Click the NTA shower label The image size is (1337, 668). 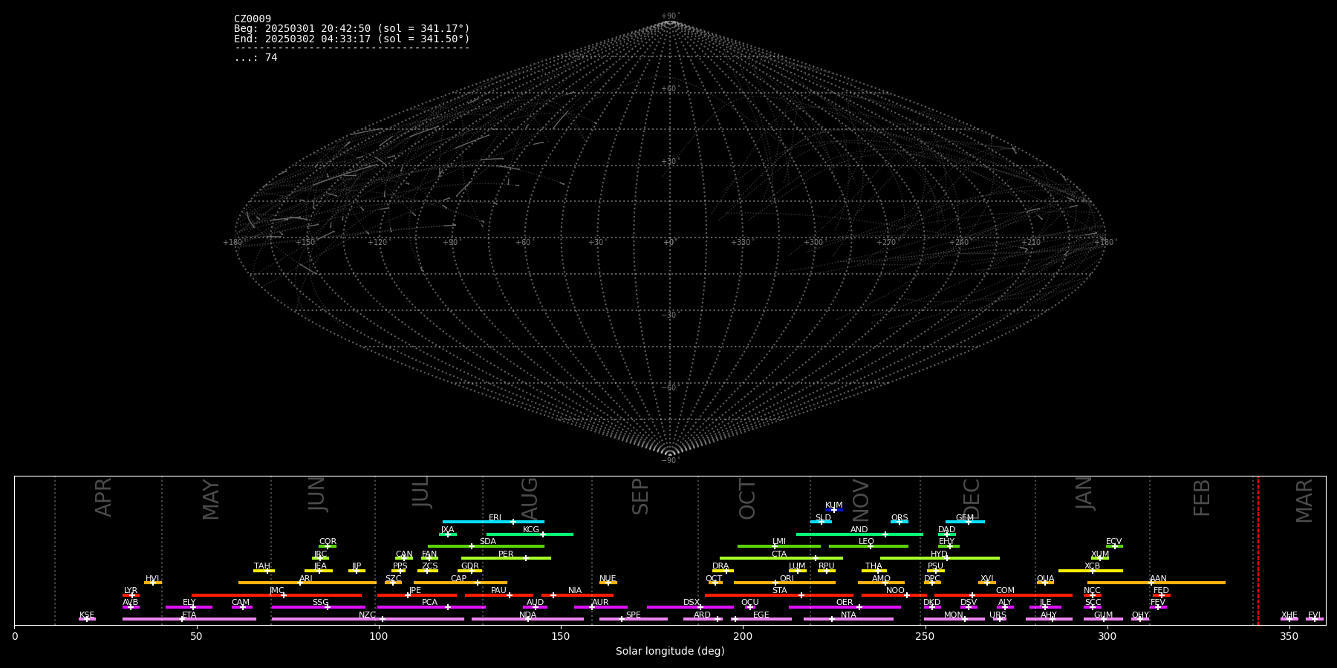tap(848, 615)
